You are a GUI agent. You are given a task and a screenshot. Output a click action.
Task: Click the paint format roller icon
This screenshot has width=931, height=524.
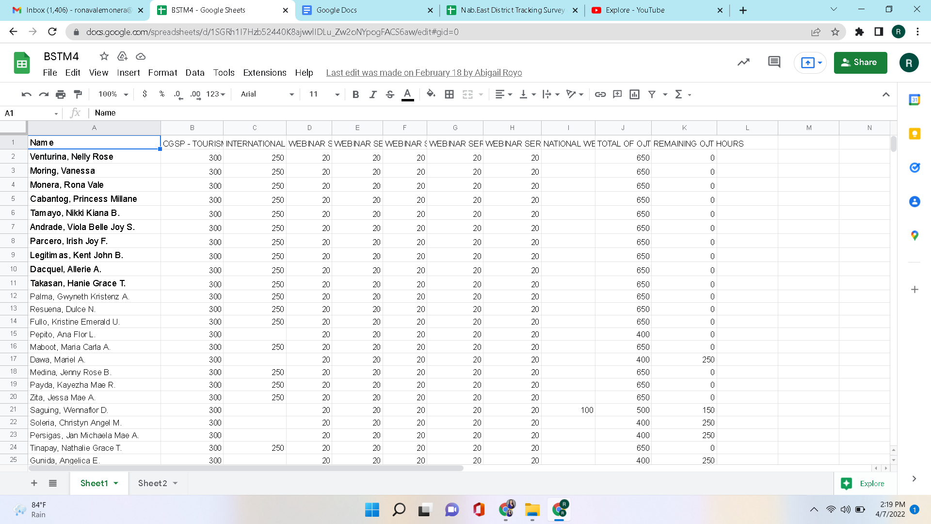click(x=78, y=94)
